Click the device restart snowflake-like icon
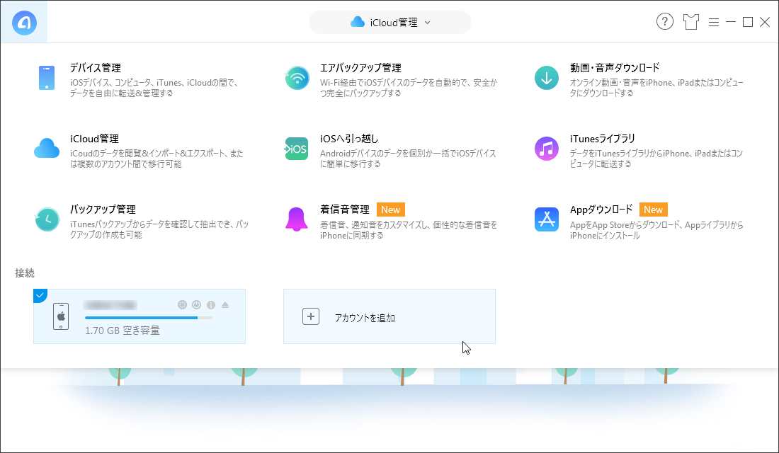 182,305
